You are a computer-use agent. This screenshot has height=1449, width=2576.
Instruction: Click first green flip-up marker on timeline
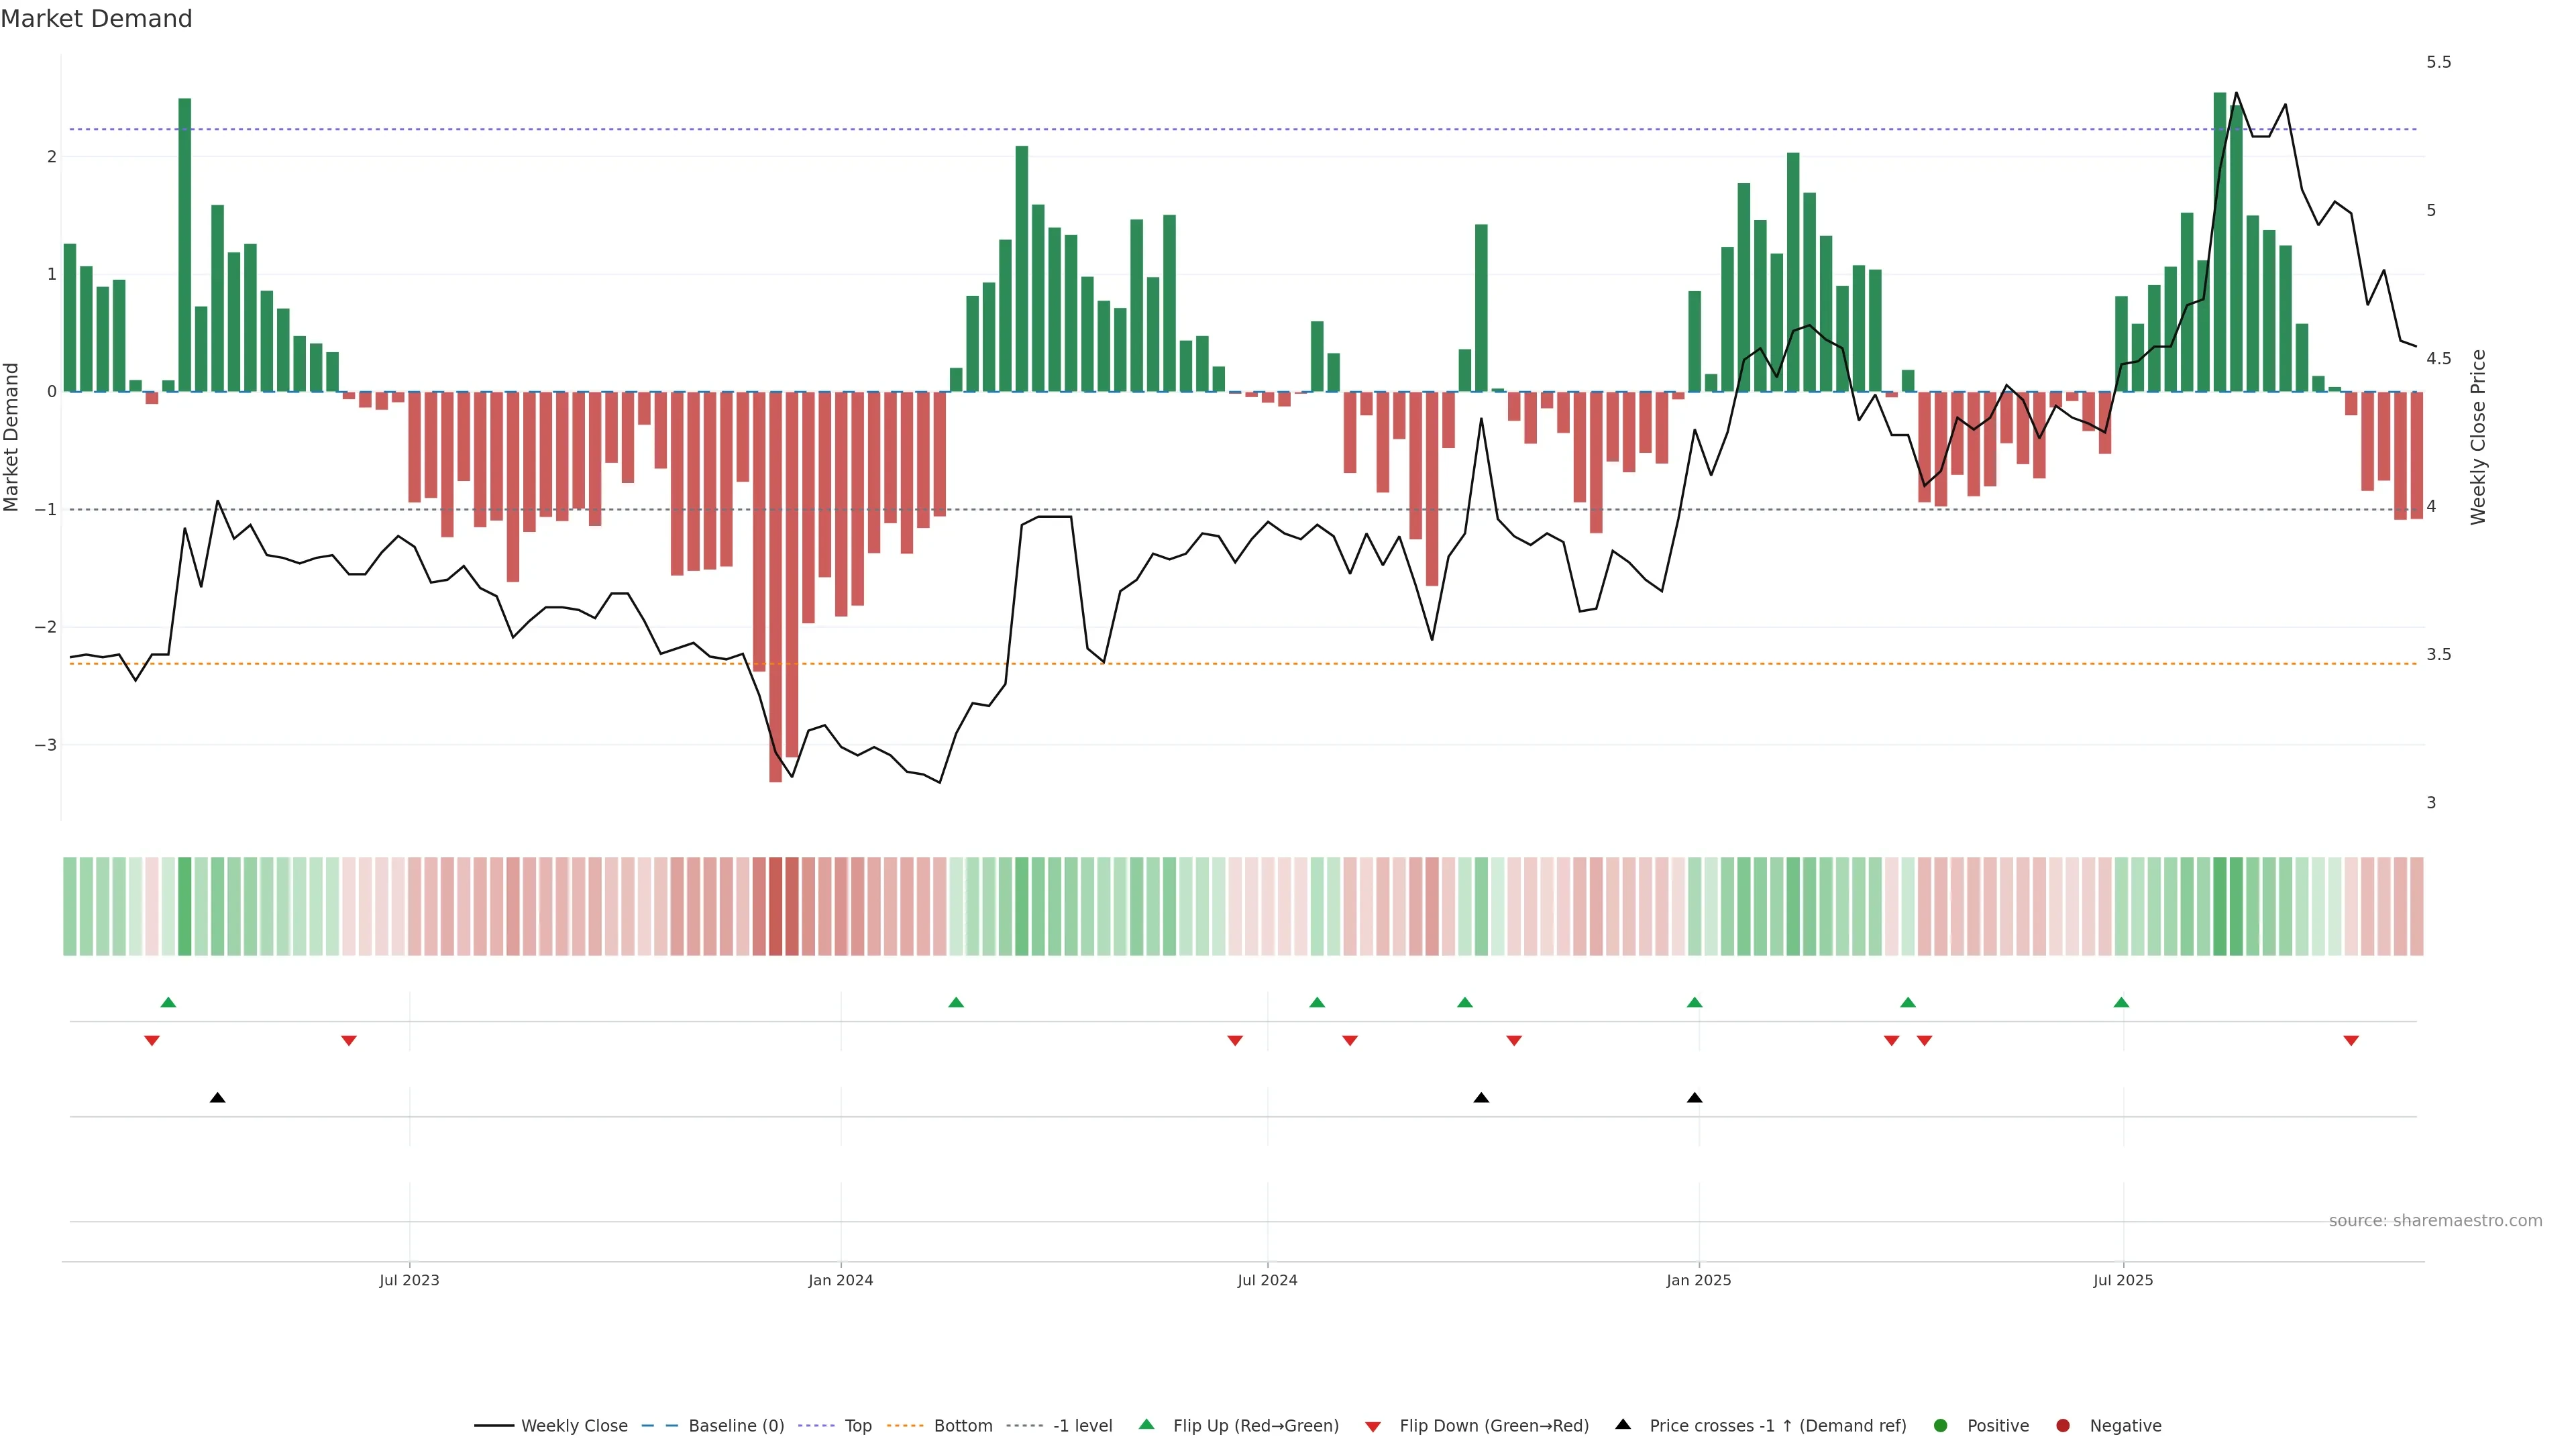168,1002
